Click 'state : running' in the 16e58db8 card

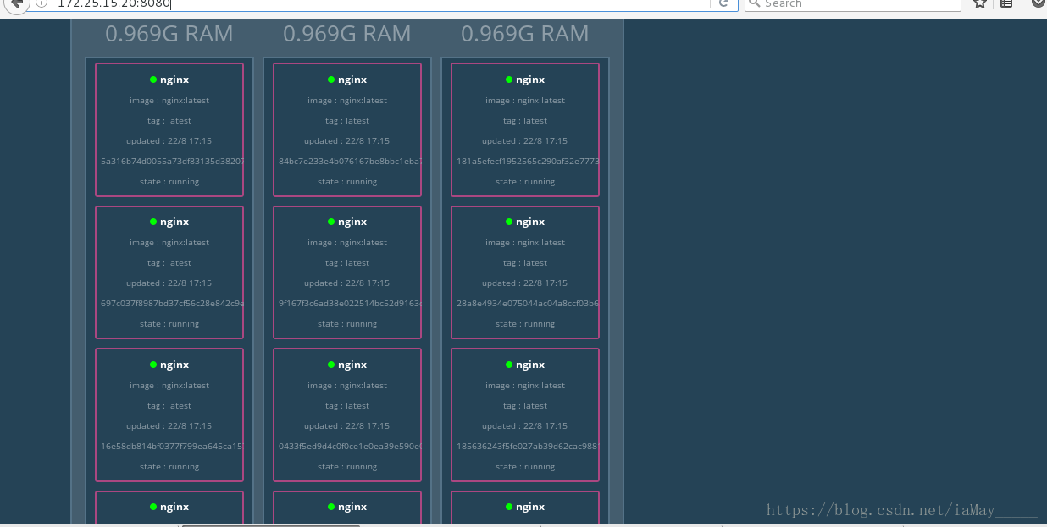pos(169,467)
